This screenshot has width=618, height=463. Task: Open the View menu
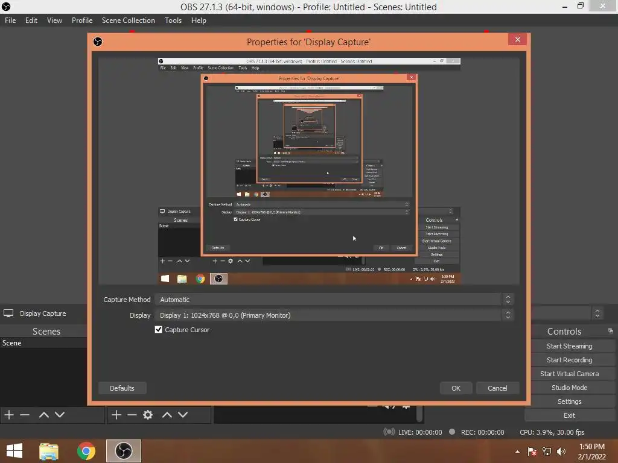54,20
